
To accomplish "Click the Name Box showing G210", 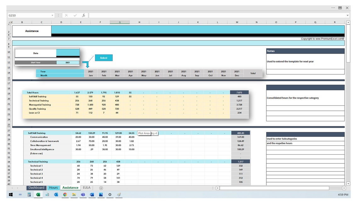I will coord(29,15).
